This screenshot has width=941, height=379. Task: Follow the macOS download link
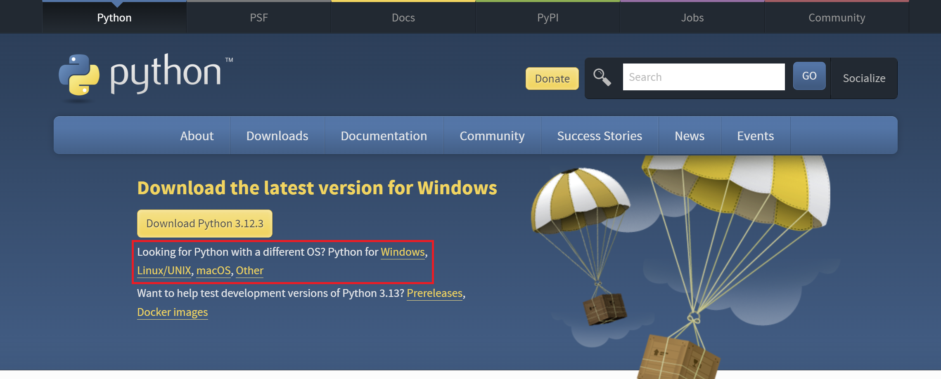(x=213, y=271)
